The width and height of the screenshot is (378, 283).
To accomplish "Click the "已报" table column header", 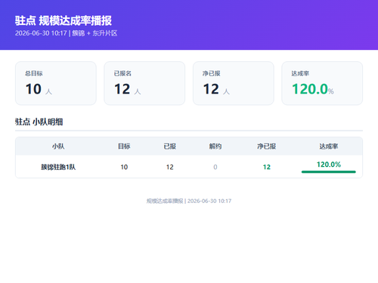I will tap(170, 146).
